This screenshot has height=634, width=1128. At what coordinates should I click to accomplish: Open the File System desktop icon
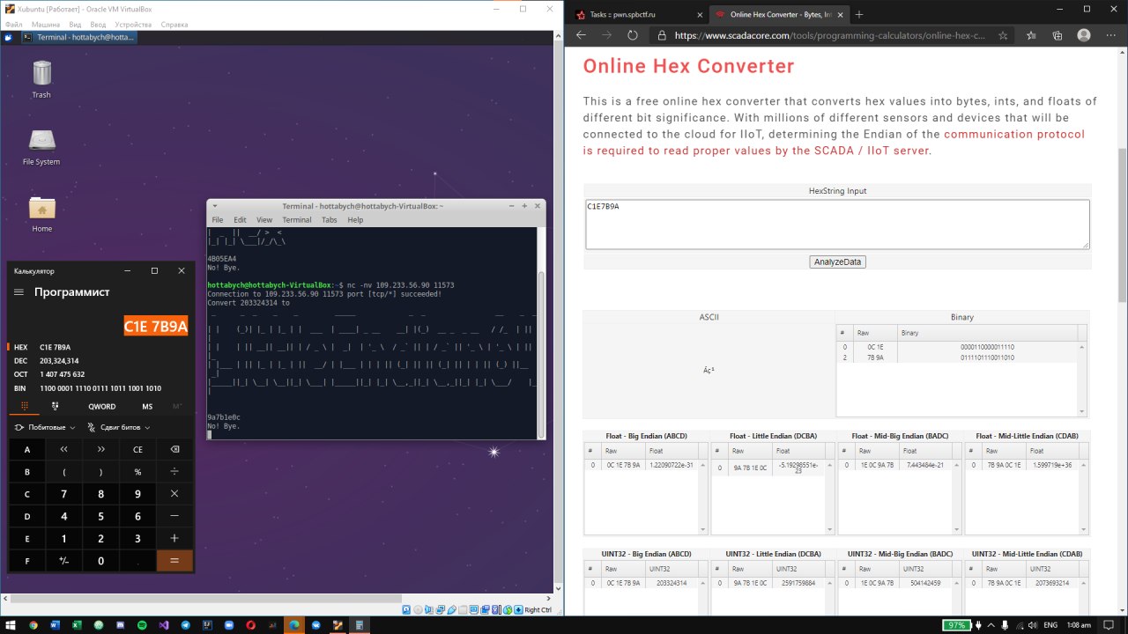click(41, 147)
